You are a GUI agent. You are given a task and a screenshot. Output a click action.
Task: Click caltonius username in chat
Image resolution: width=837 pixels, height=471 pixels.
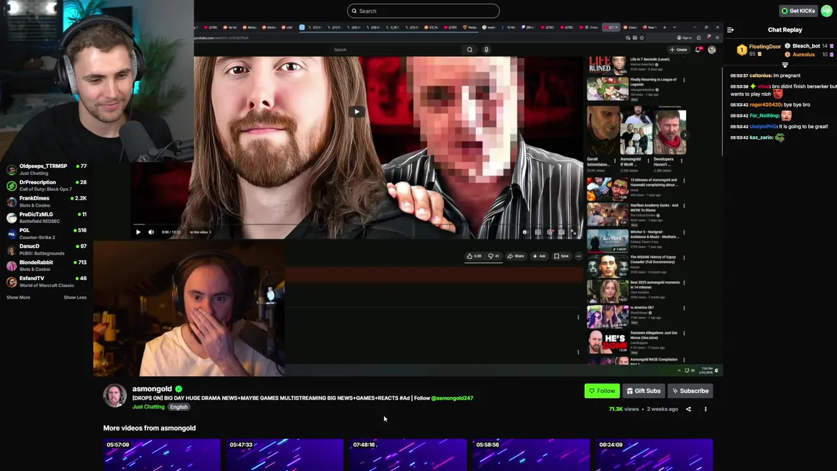(x=760, y=75)
